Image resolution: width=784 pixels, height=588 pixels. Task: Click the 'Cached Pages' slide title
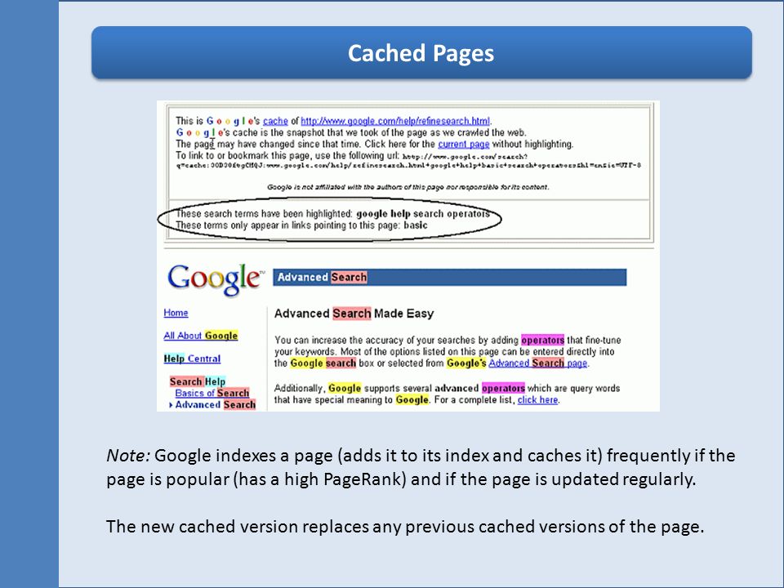421,53
